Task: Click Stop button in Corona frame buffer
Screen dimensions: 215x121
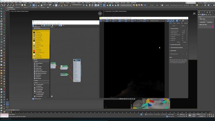Action: point(177,21)
